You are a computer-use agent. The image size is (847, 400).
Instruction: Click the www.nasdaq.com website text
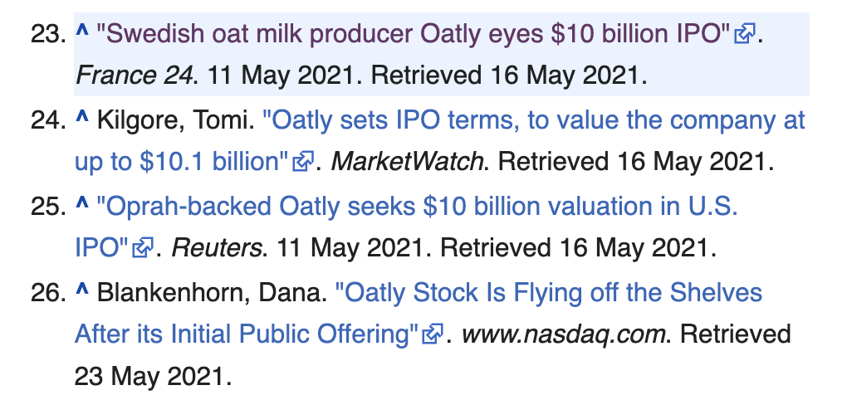pyautogui.click(x=563, y=334)
